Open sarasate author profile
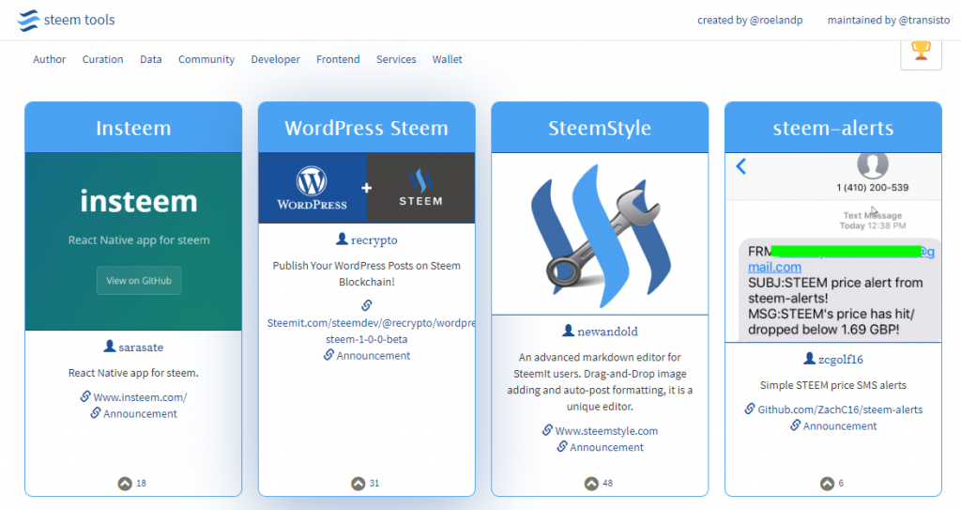This screenshot has width=961, height=510. 141,348
